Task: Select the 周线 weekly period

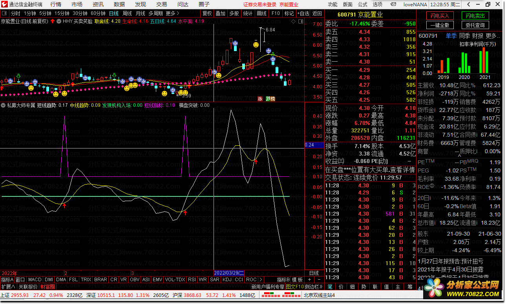Action: coord(127,13)
